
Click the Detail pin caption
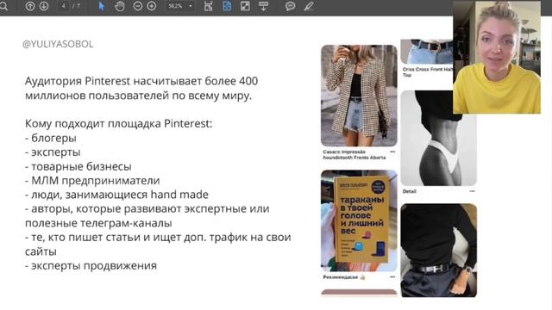410,191
